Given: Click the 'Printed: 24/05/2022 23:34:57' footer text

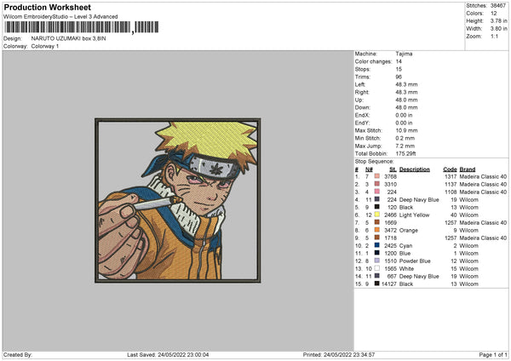Looking at the screenshot, I should pyautogui.click(x=339, y=354).
